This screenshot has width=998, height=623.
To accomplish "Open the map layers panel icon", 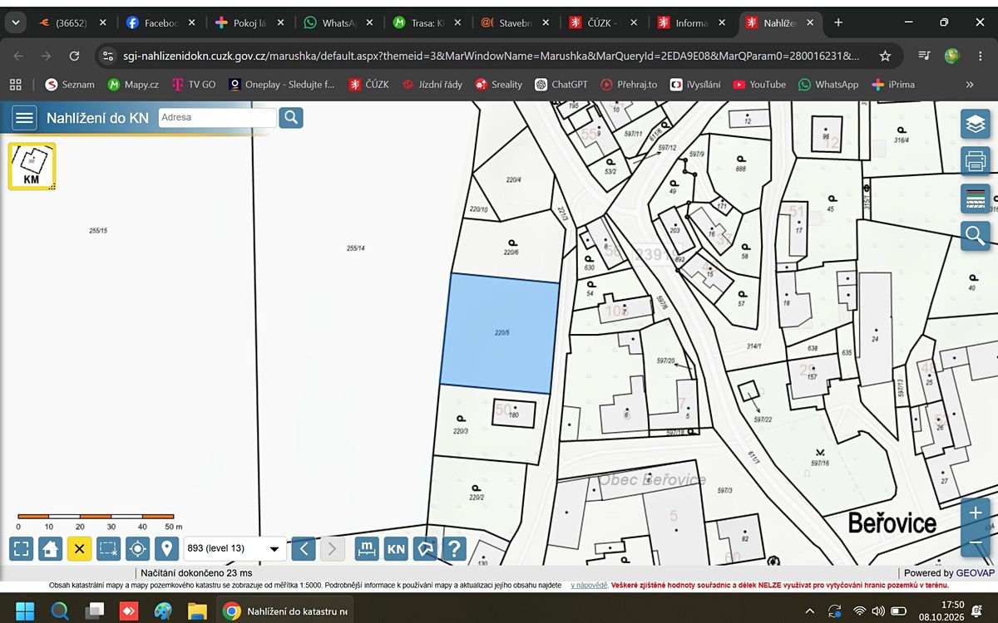I will pos(975,124).
